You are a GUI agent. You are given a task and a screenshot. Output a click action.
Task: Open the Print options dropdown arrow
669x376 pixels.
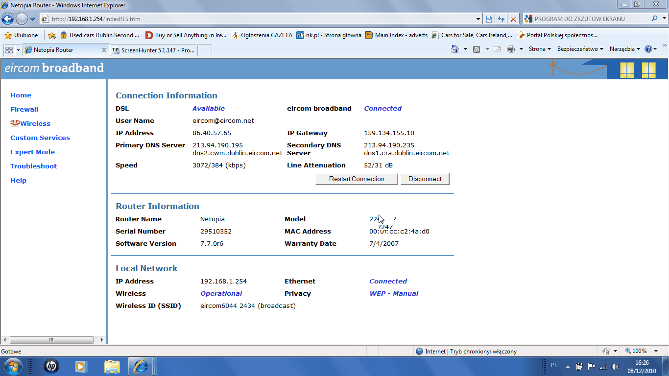coord(521,49)
